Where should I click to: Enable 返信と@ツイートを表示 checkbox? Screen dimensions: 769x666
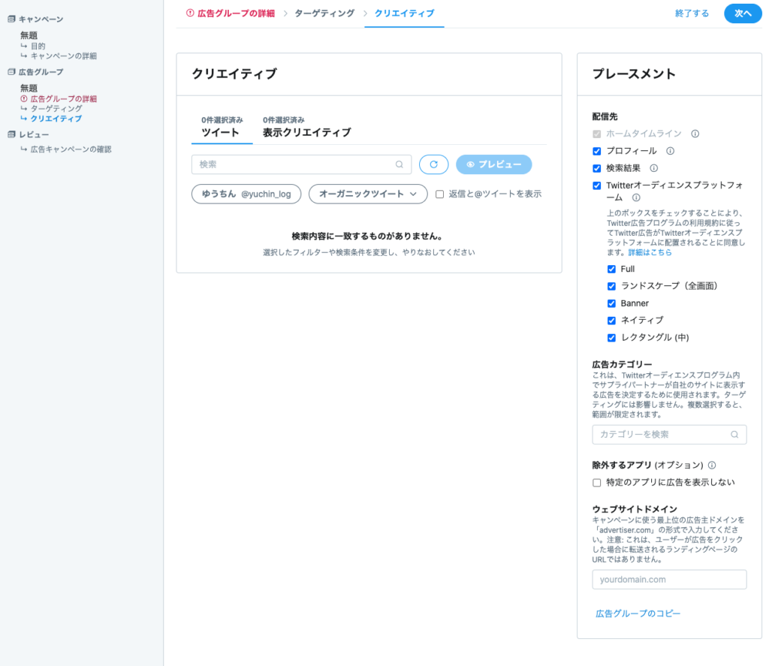440,194
